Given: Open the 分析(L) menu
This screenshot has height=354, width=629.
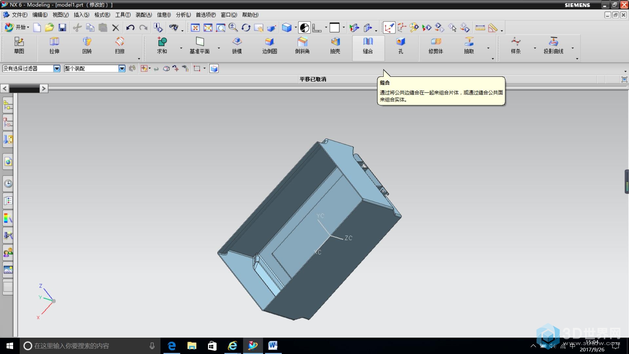Looking at the screenshot, I should (x=183, y=15).
